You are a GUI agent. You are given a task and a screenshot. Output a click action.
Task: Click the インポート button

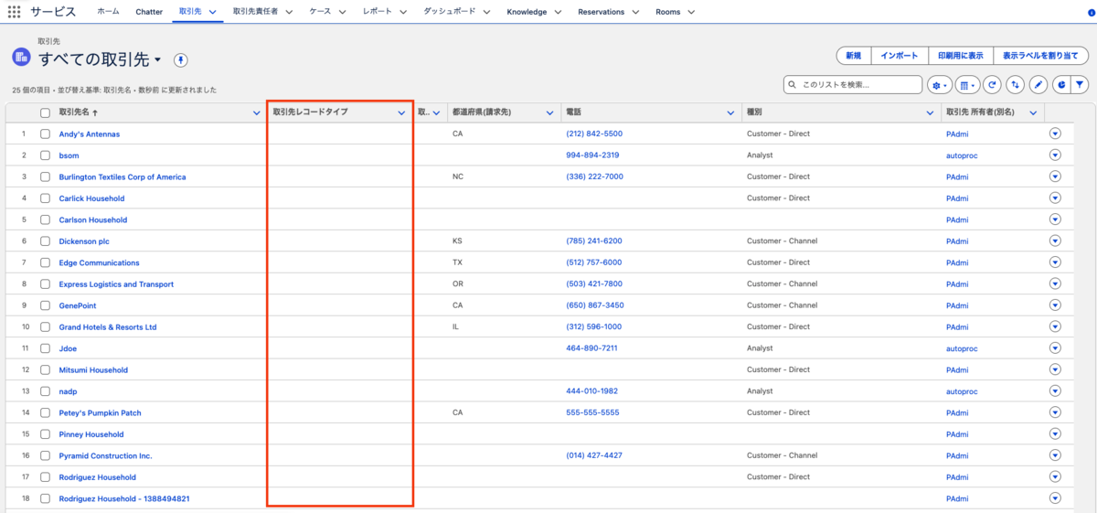coord(900,56)
